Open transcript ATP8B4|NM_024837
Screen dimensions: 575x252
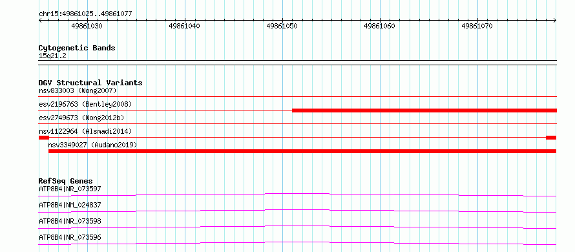coord(70,205)
